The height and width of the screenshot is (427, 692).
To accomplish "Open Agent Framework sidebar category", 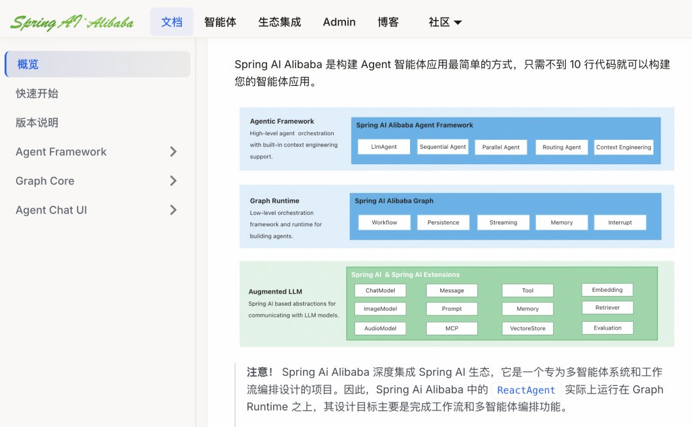I will pos(61,151).
